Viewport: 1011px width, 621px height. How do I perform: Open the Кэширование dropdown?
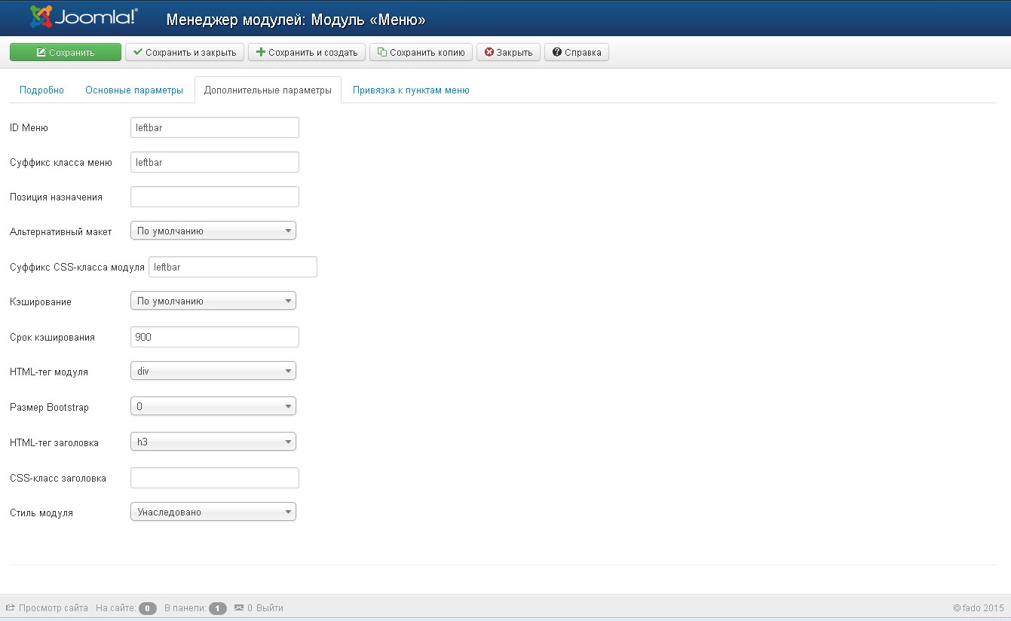tap(213, 301)
